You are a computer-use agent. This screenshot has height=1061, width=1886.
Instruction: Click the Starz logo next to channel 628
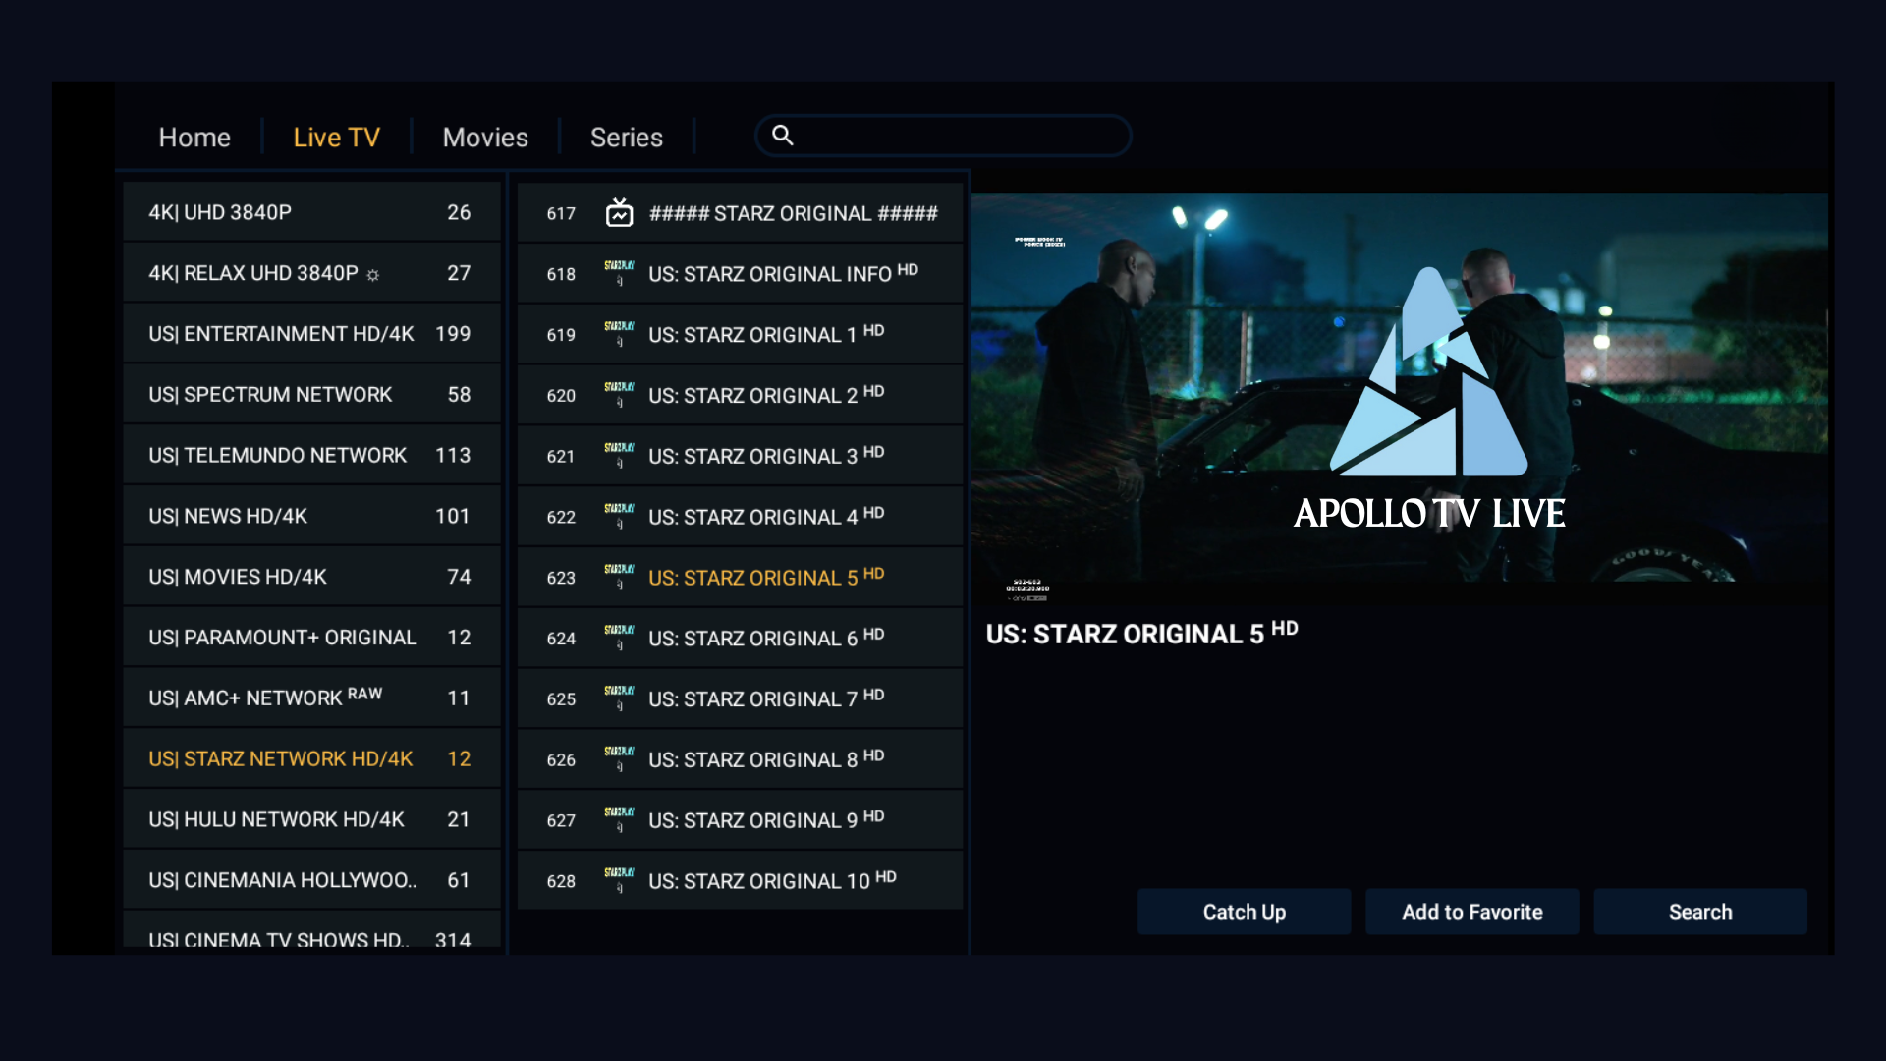620,880
